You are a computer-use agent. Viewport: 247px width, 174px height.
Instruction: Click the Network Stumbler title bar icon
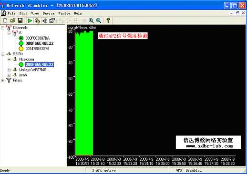[x=2, y=6]
